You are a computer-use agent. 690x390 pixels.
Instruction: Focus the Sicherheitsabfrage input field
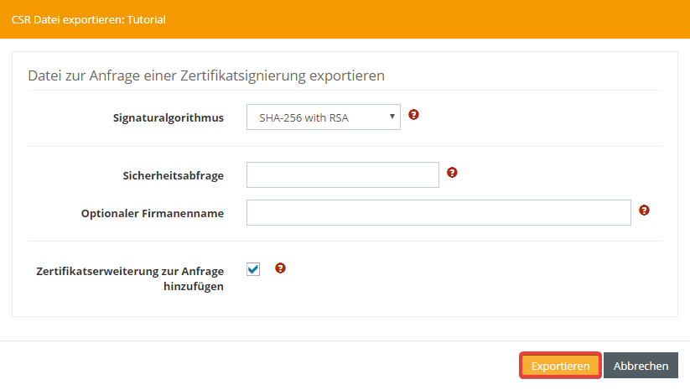tap(342, 174)
